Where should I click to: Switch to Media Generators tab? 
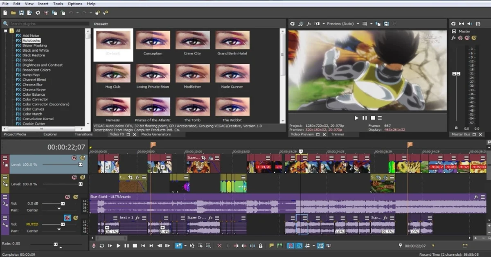tap(156, 134)
